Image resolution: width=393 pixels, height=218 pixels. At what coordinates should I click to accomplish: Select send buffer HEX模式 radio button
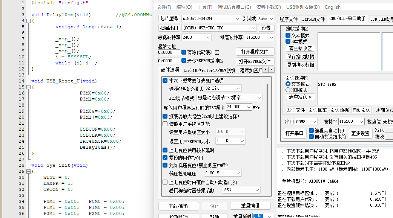288,90
